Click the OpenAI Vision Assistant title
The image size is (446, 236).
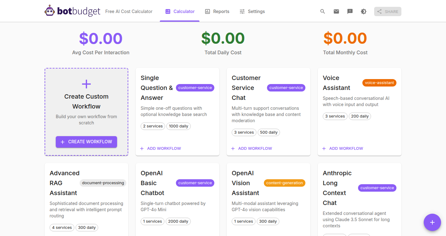(x=245, y=183)
